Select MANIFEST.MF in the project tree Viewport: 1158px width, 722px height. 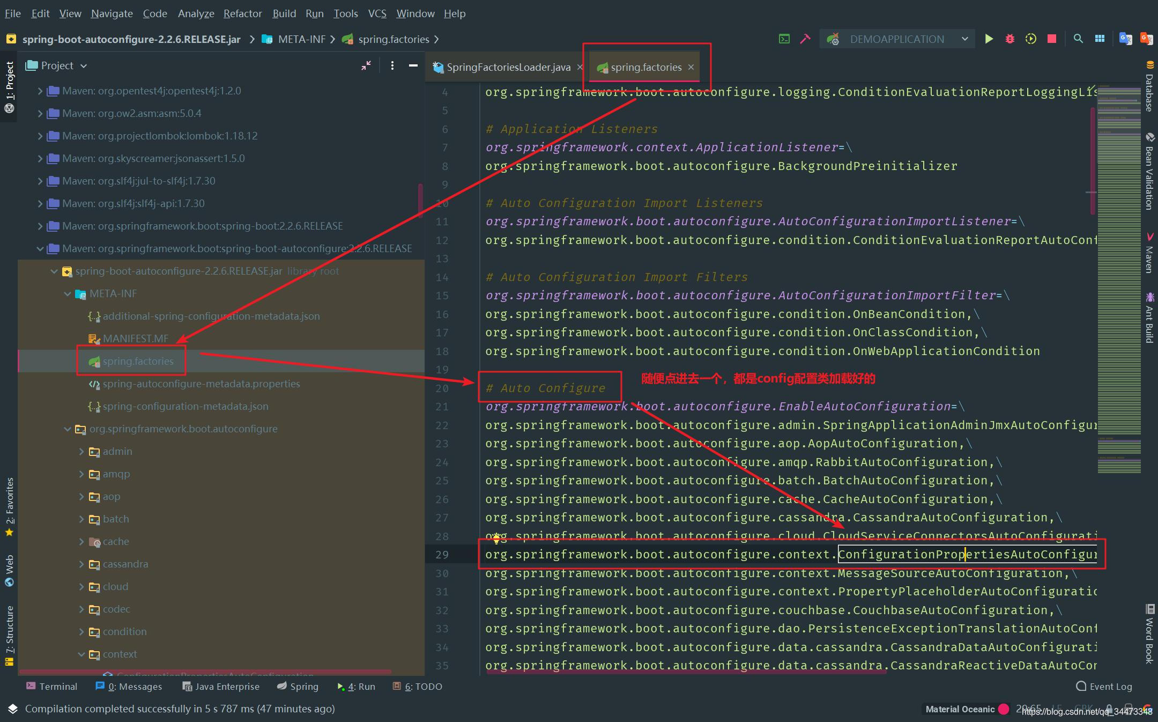click(x=136, y=339)
